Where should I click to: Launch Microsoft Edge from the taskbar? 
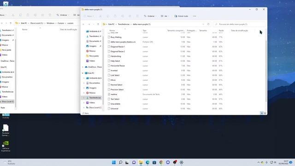click(x=147, y=162)
